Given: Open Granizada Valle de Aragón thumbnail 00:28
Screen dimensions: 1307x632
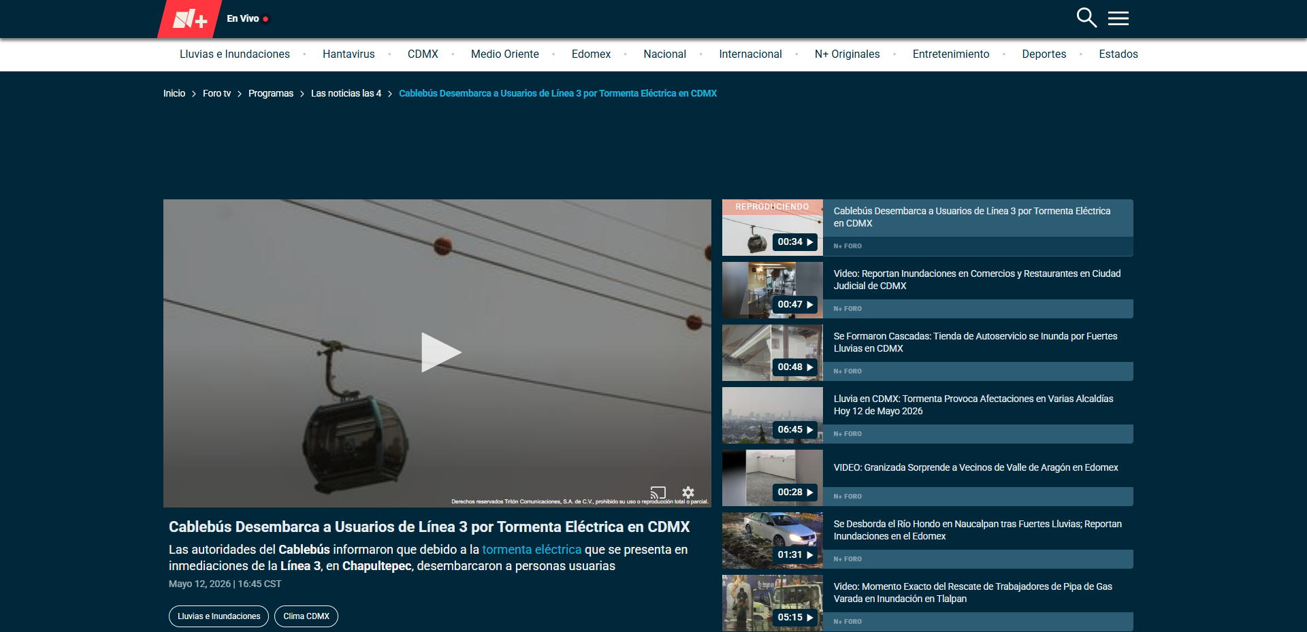Looking at the screenshot, I should tap(773, 478).
